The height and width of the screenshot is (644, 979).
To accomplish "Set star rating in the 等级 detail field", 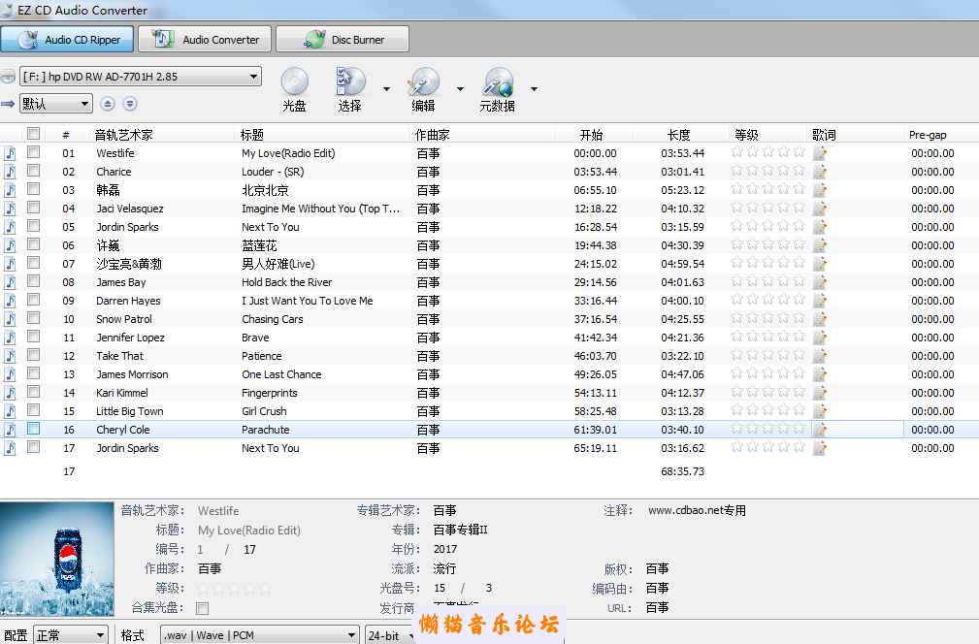I will tap(234, 589).
